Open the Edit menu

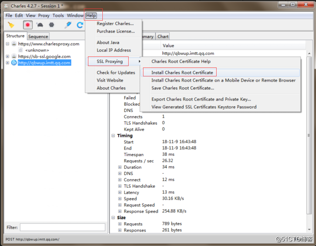[19, 15]
